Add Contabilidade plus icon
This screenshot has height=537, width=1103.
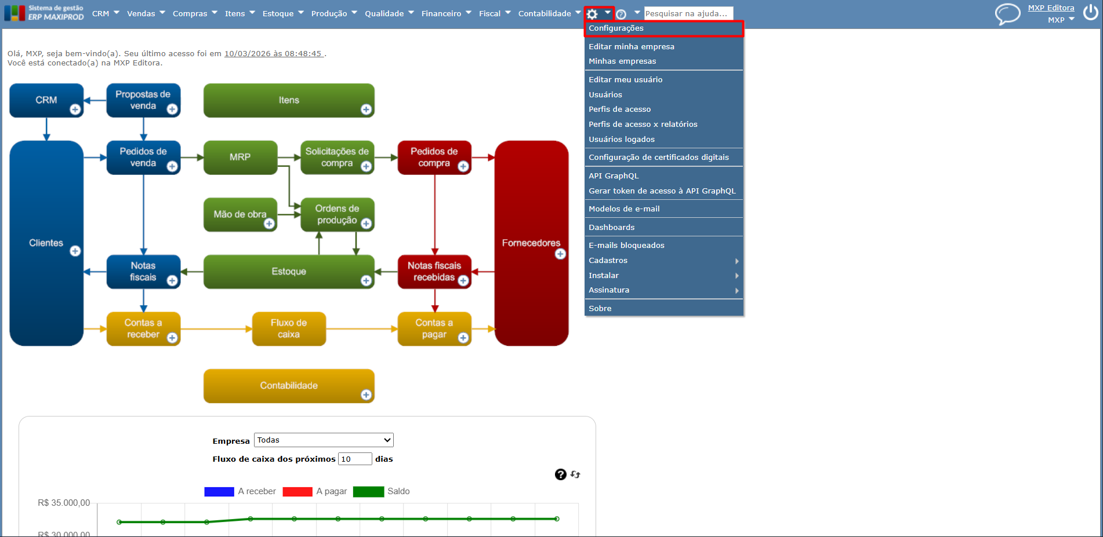(x=366, y=395)
